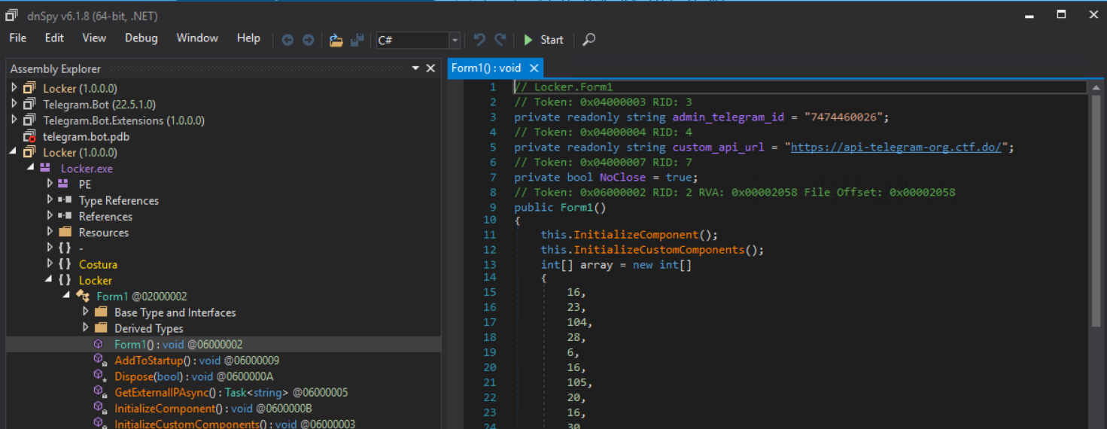Click the Search magnifier icon
Image resolution: width=1107 pixels, height=429 pixels.
(x=589, y=39)
